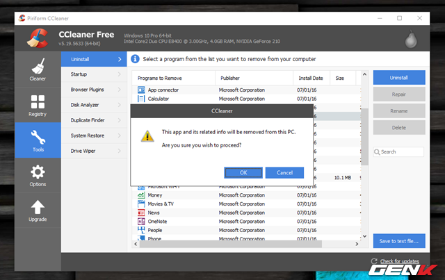Screen dimensions: 445x280
Task: Confirm removal with the OK button
Action: (243, 172)
